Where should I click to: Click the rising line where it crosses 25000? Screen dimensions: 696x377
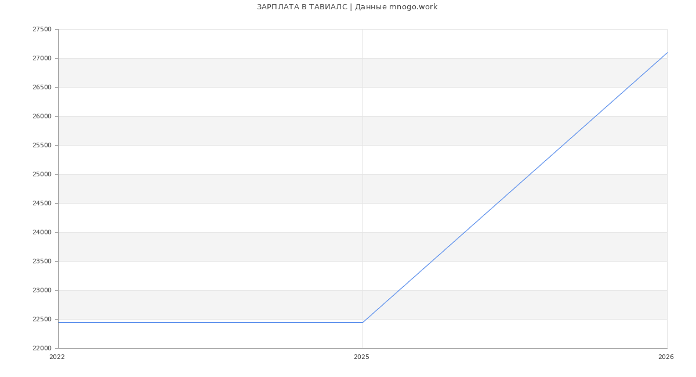coord(530,174)
